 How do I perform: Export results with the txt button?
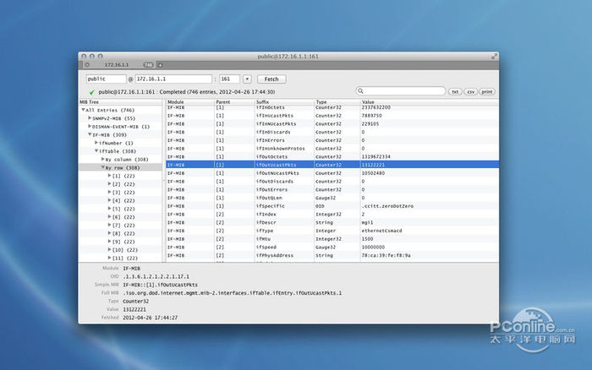(x=455, y=91)
